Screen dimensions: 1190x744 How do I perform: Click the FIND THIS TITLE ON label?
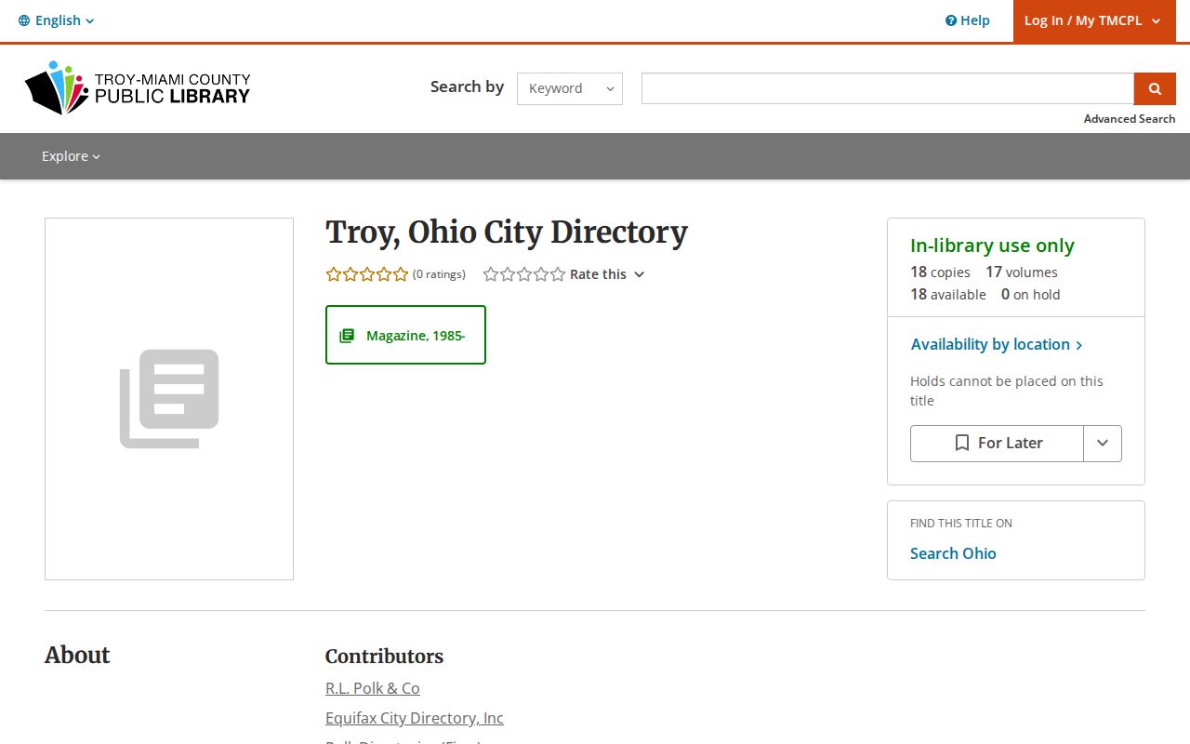pyautogui.click(x=961, y=524)
